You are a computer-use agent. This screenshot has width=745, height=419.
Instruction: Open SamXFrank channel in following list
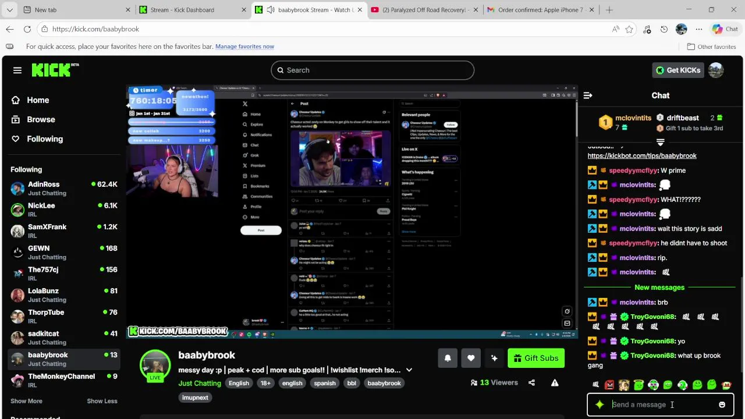[64, 231]
